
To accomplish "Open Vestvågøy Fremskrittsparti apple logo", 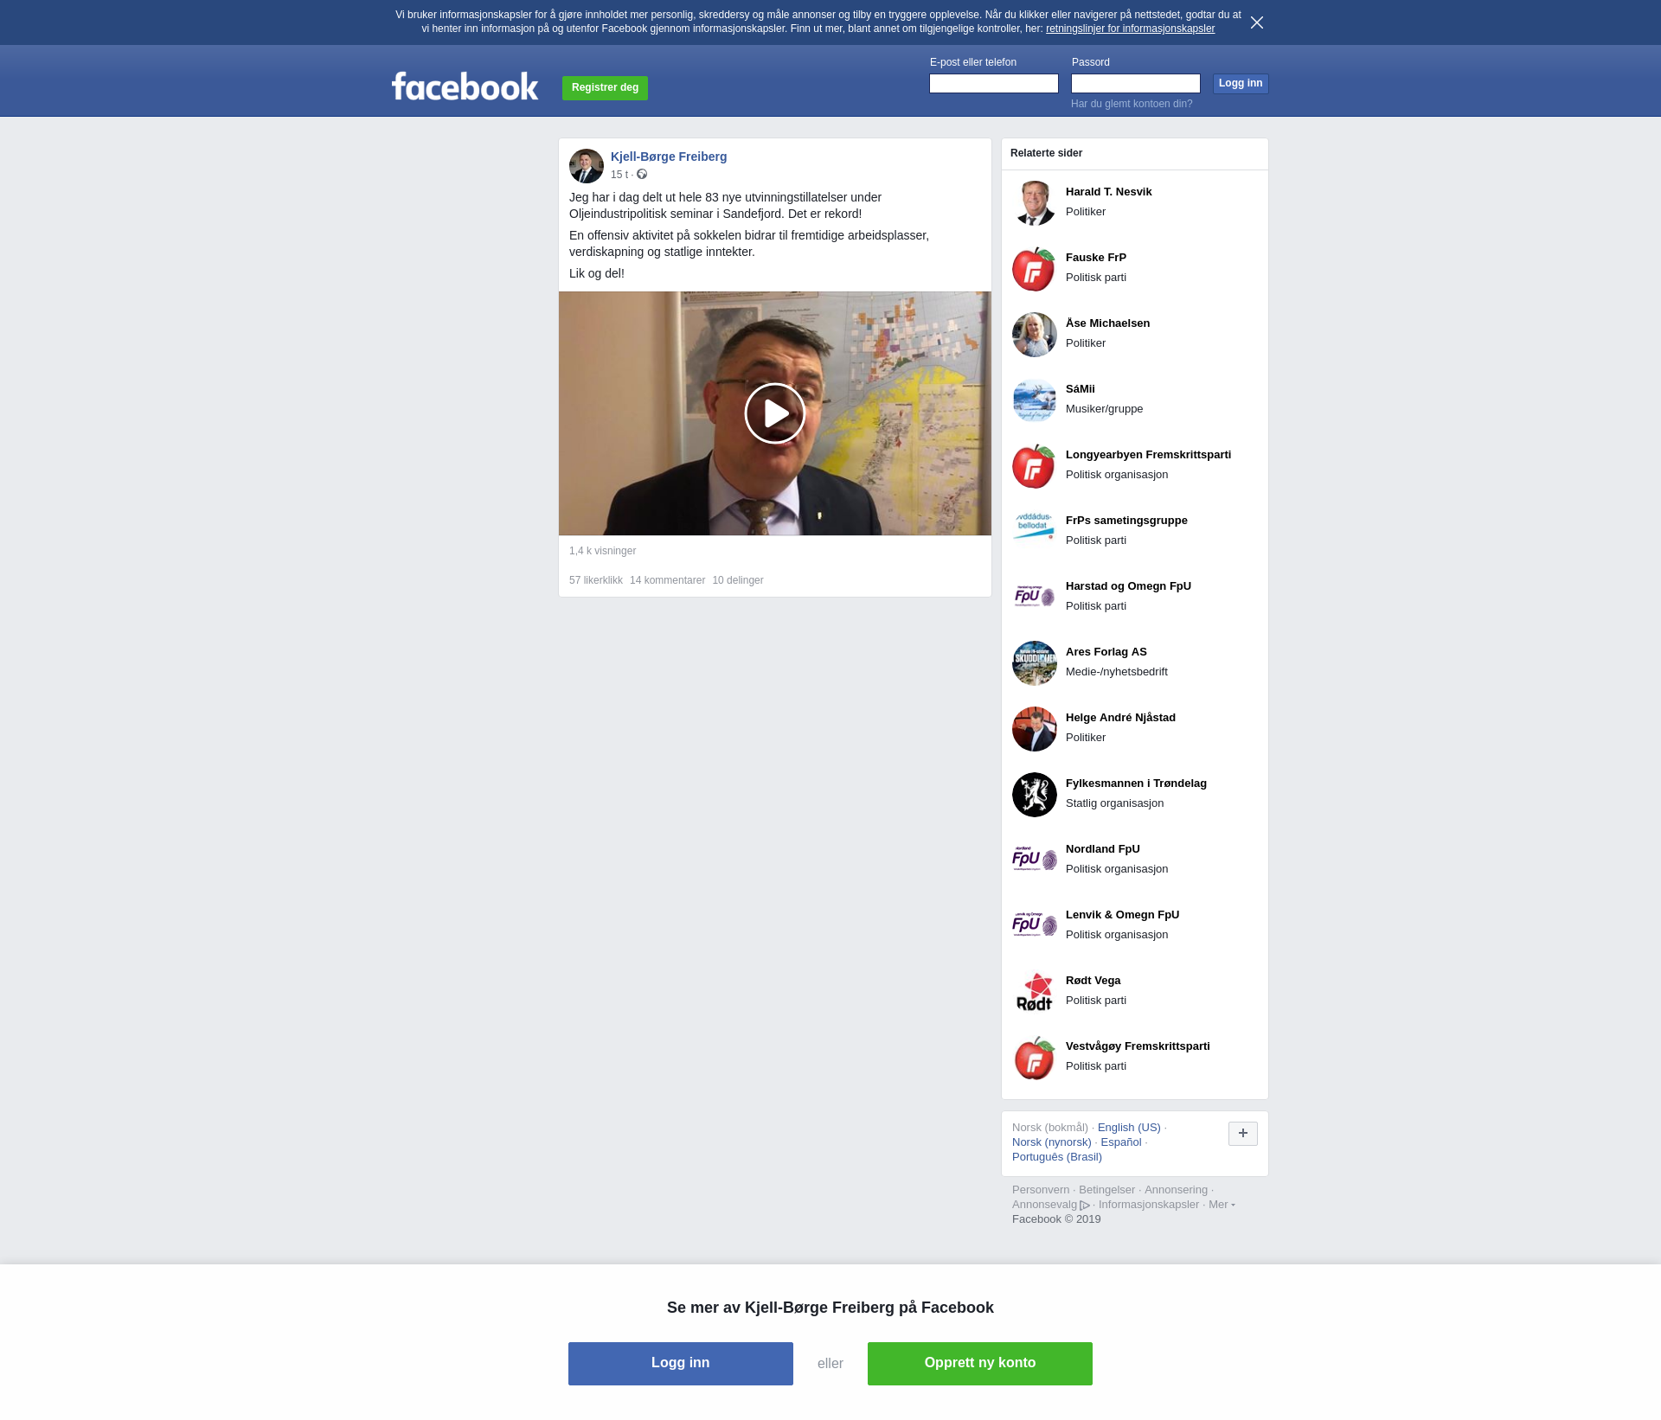I will (1035, 1058).
